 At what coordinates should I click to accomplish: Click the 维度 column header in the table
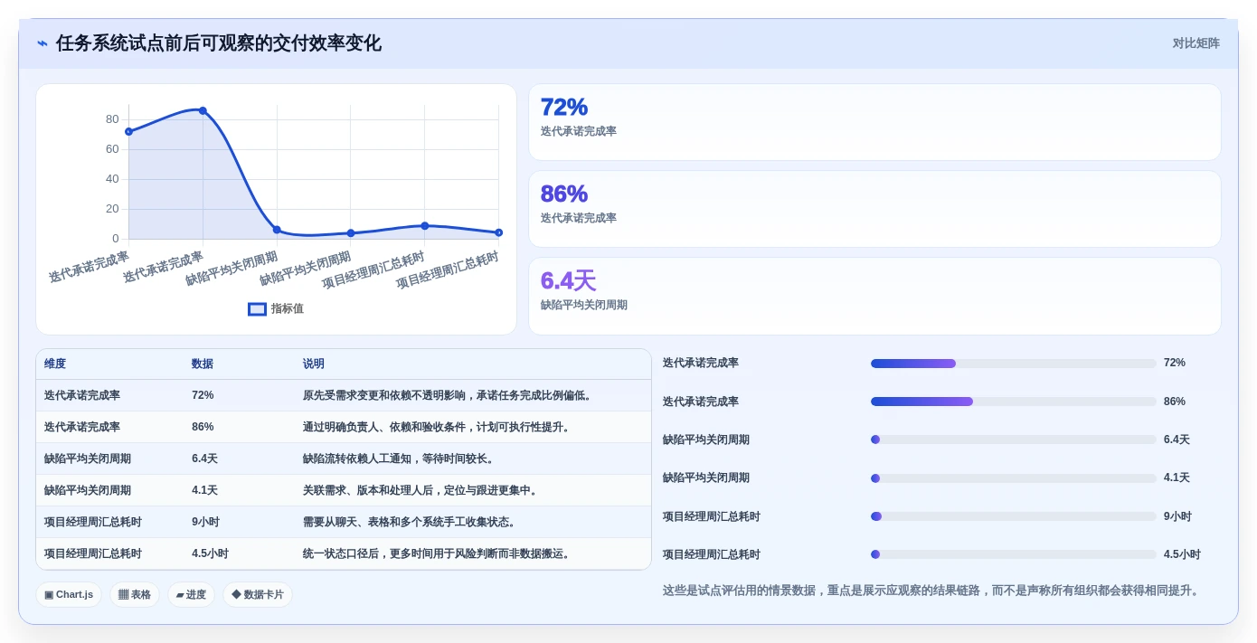point(55,364)
